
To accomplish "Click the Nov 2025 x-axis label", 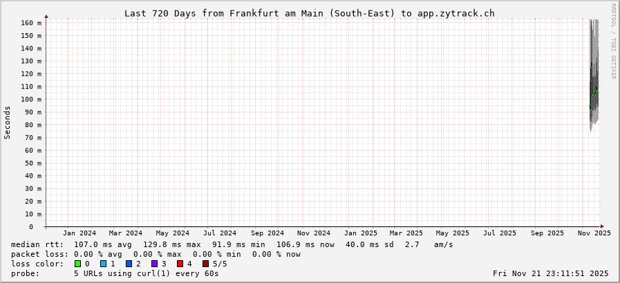I will [594, 233].
